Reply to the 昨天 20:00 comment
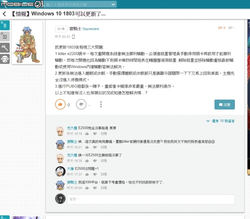Viewport: 250px width, 219px height. tap(104, 188)
